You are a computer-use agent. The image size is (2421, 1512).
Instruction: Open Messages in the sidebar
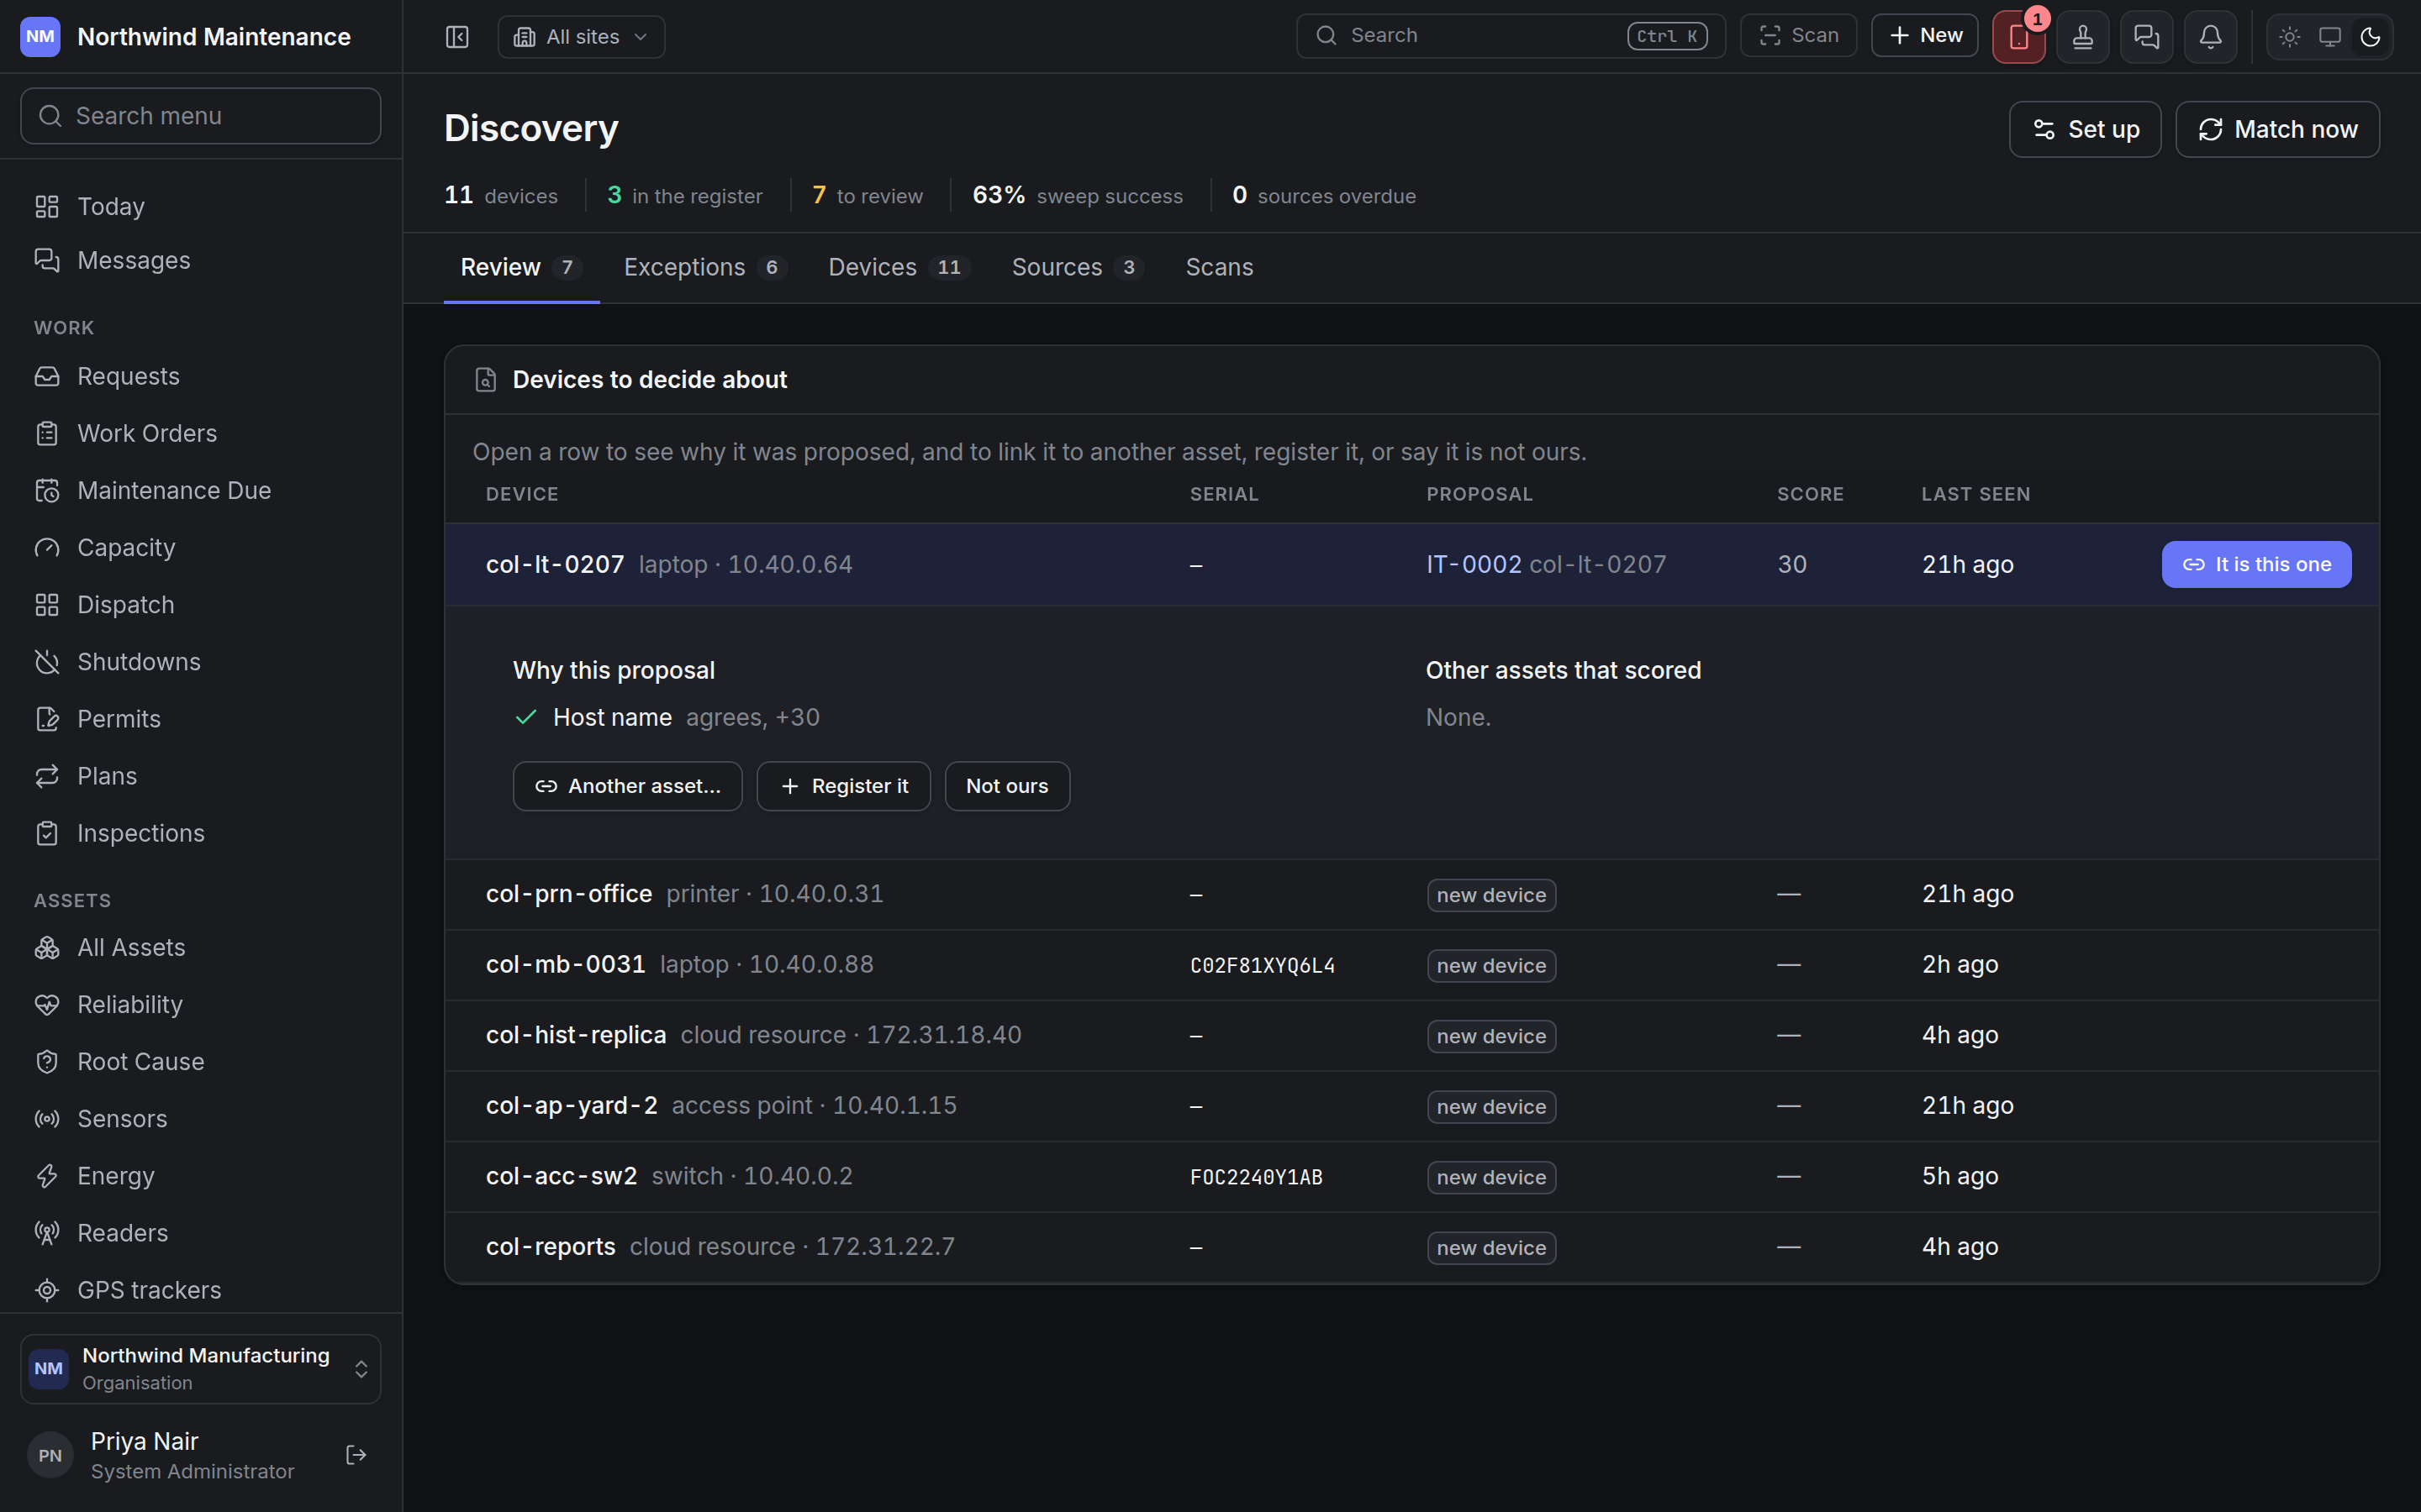pyautogui.click(x=201, y=260)
